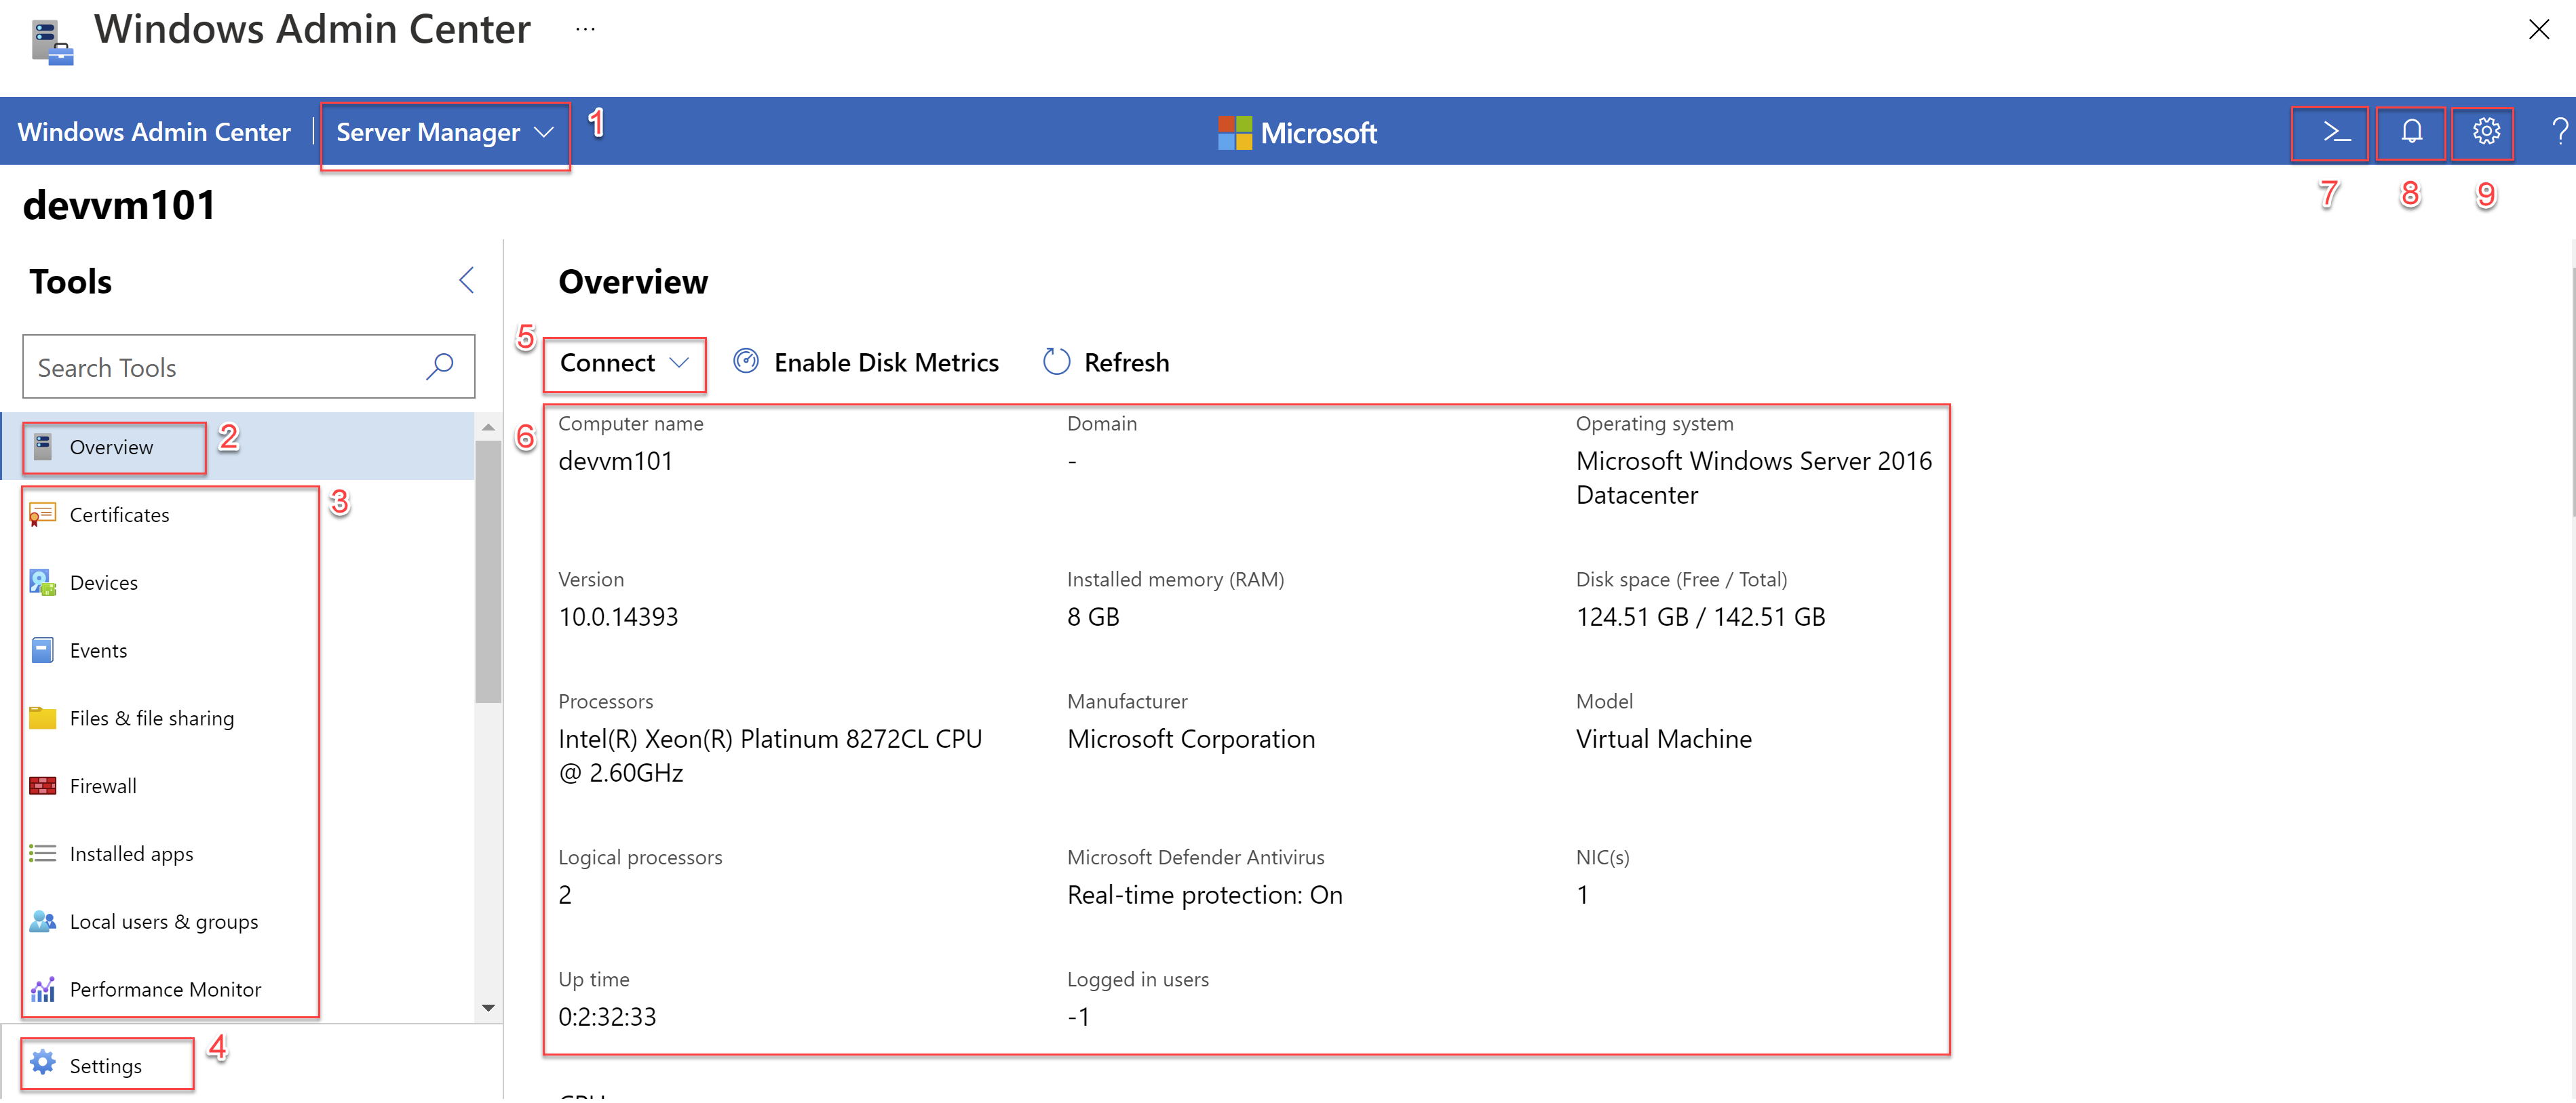Click the Overview page heading

coord(633,282)
